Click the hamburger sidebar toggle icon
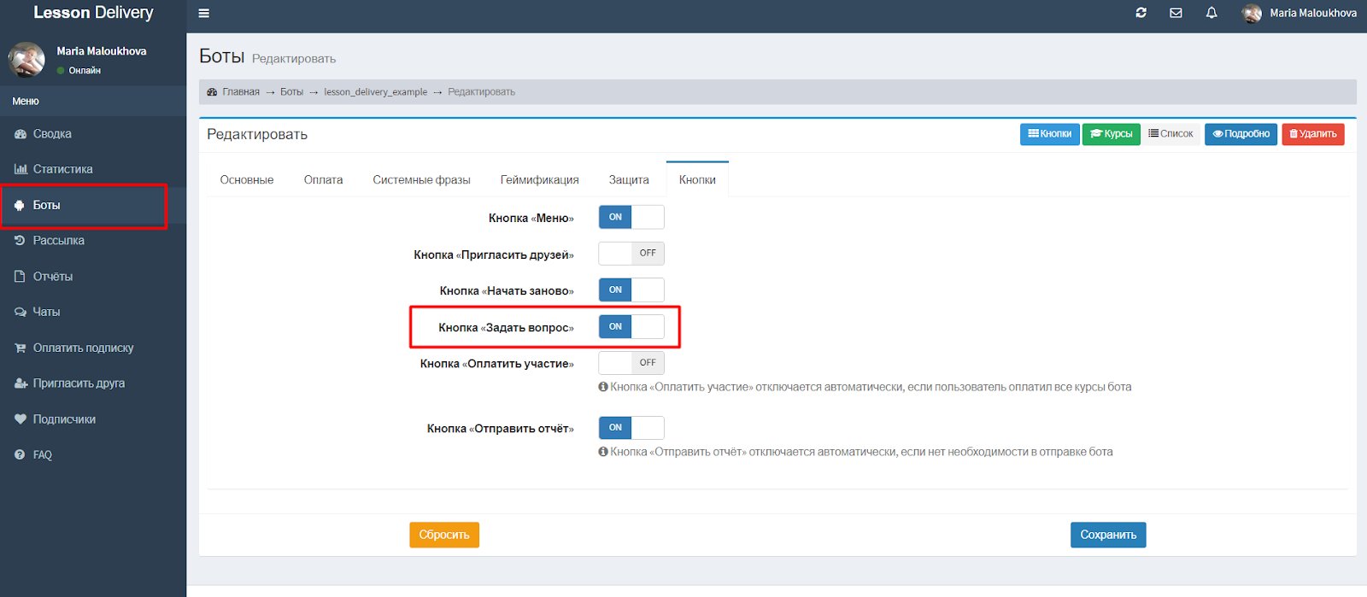The height and width of the screenshot is (597, 1367). click(x=203, y=14)
